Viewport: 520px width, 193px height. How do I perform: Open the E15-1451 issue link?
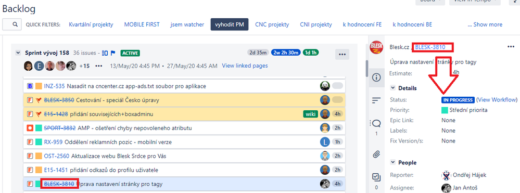coord(56,170)
